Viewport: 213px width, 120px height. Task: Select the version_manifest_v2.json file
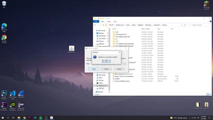[122, 81]
